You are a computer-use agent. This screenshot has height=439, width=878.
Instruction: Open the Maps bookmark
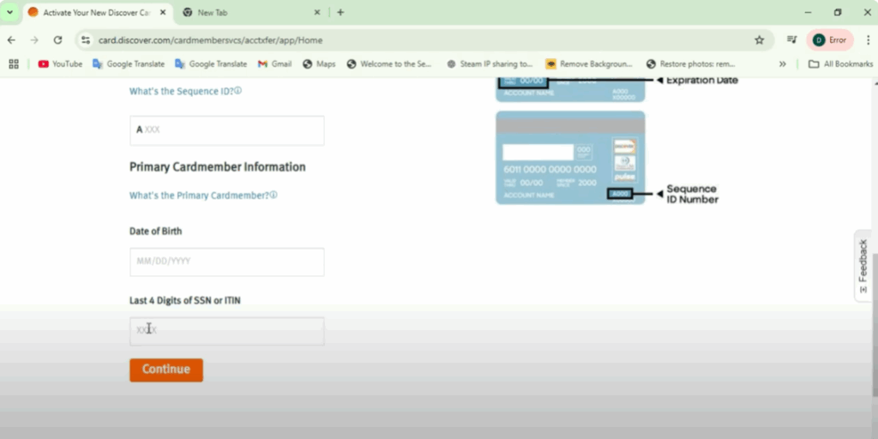(319, 63)
